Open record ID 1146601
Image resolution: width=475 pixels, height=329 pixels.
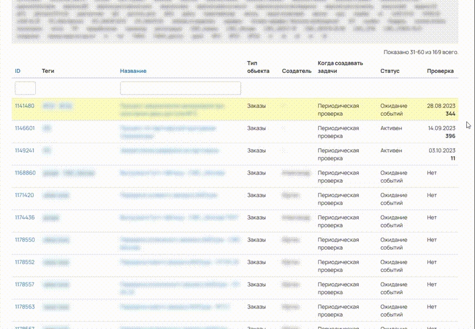[25, 128]
